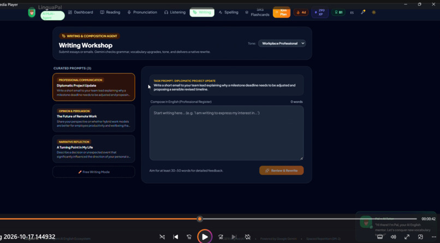440x243 pixels.
Task: Open the Tone dropdown Workplace Professional
Action: click(x=282, y=44)
